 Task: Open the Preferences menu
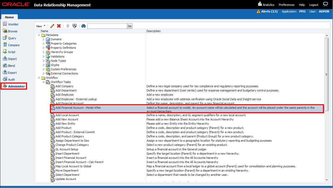click(x=287, y=5)
